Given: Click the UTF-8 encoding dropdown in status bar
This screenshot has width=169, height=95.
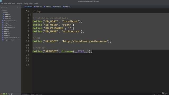Looking at the screenshot, I should [159, 94].
